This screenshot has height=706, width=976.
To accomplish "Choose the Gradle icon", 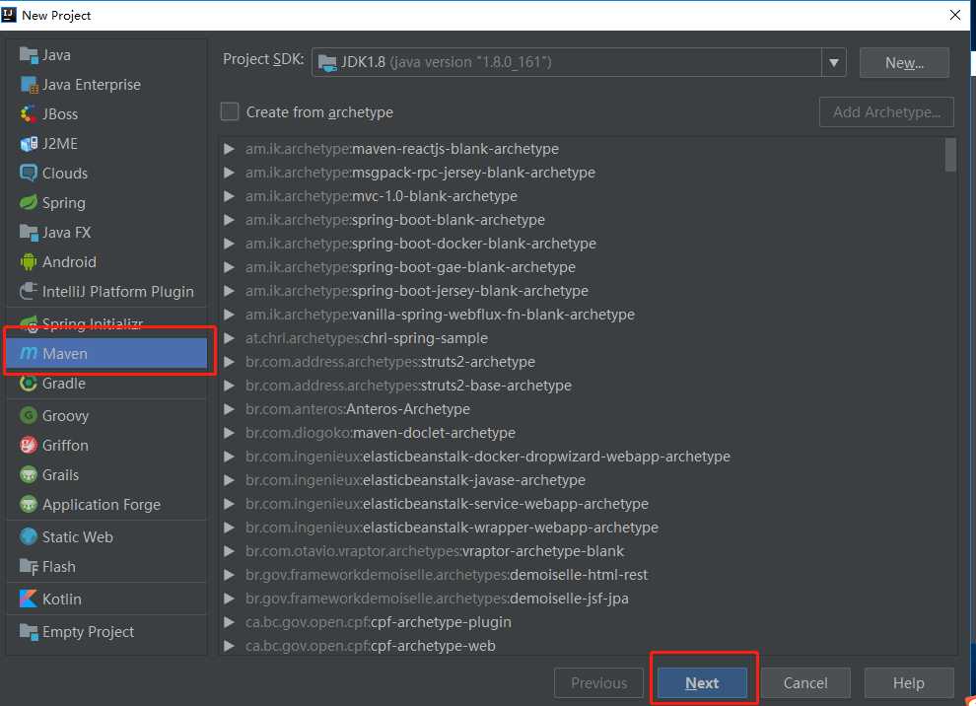I will tap(29, 384).
